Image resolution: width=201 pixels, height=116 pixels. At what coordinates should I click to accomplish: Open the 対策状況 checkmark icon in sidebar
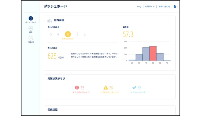(x=31, y=38)
